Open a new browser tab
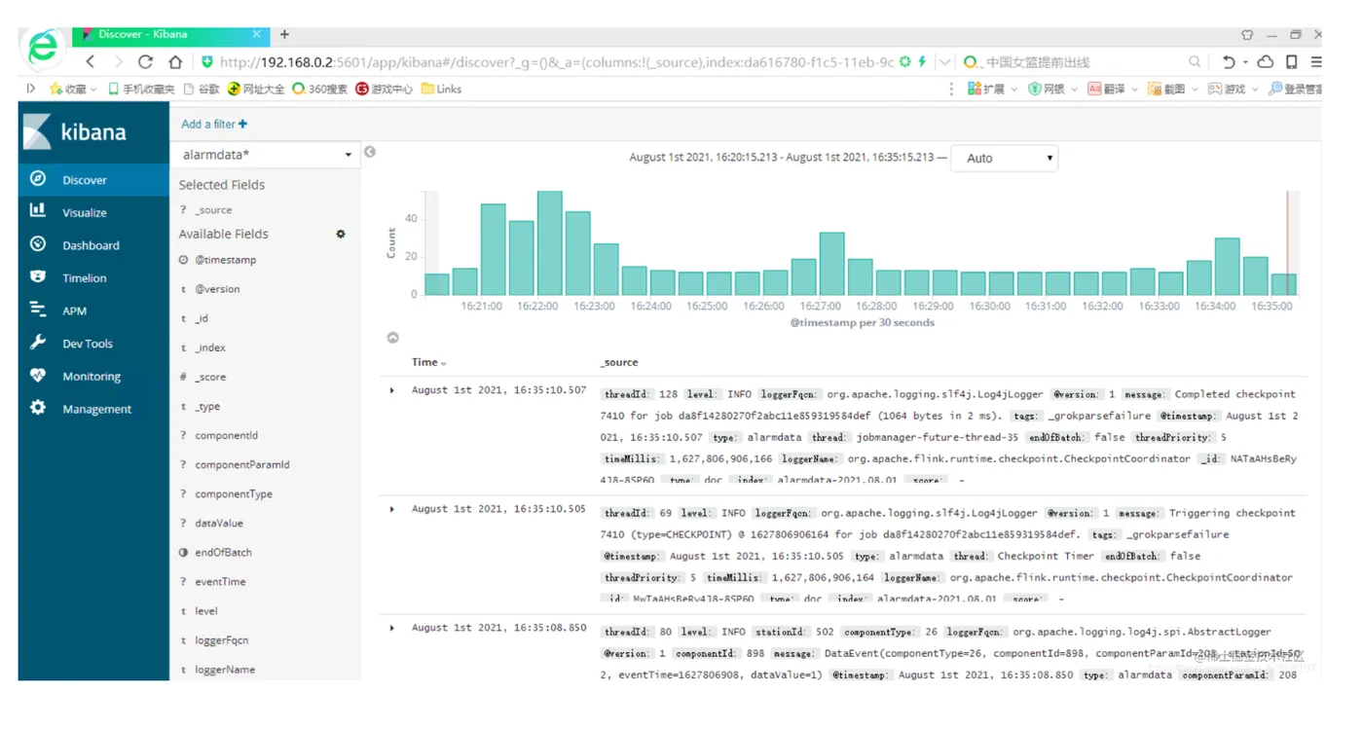Screen dimensions: 1363x729 click(x=284, y=34)
